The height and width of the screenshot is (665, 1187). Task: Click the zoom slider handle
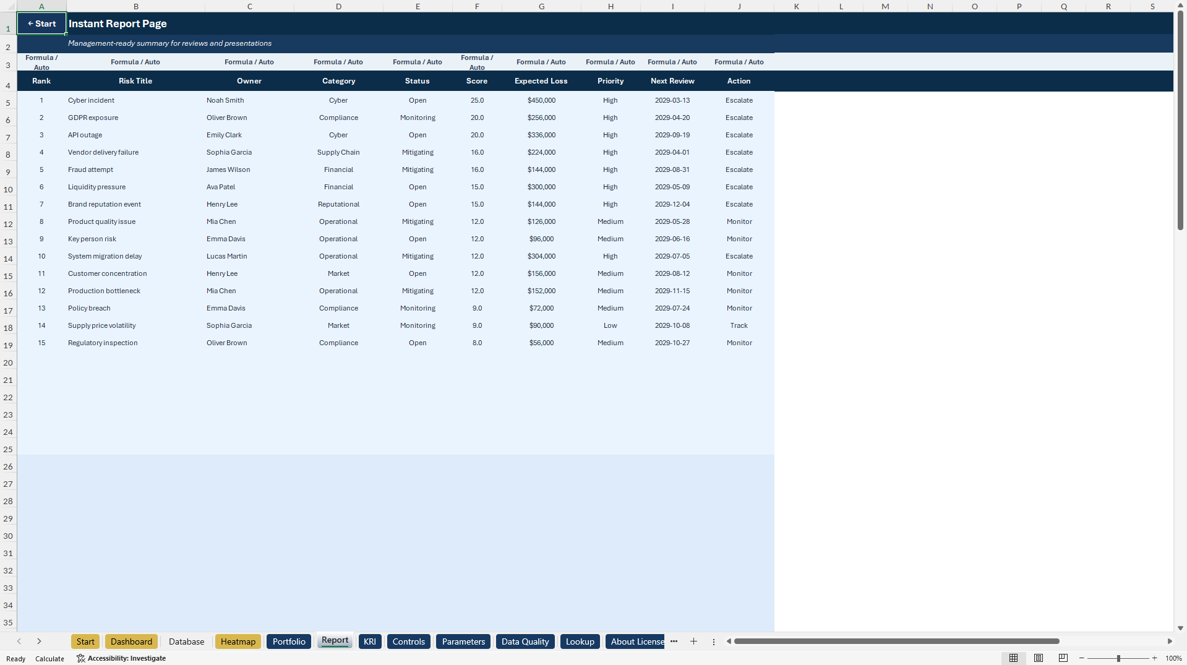1118,658
